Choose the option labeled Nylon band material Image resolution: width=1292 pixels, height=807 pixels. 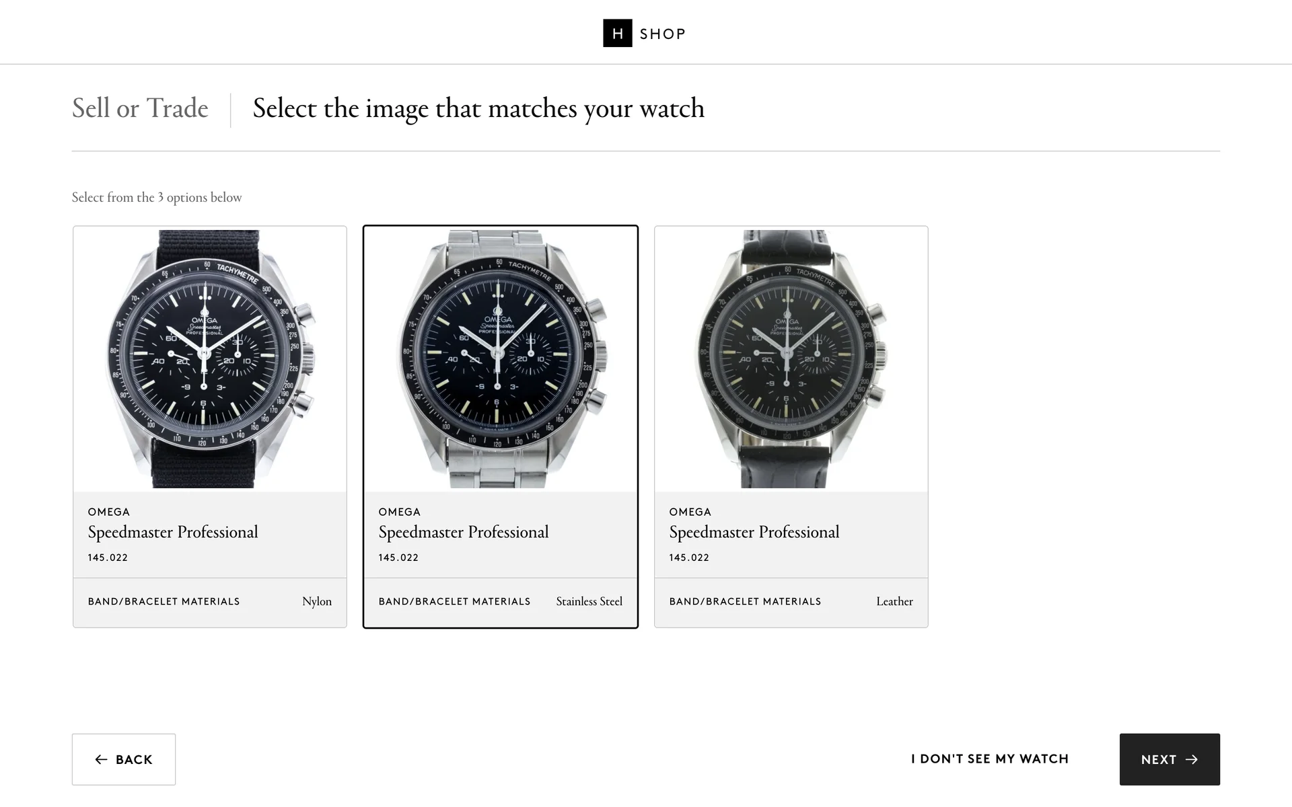click(x=316, y=601)
